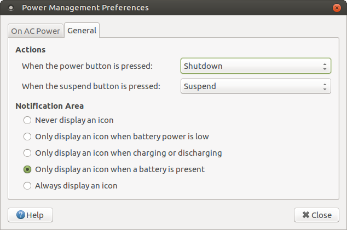Click the Notification Area heading
The height and width of the screenshot is (230, 347).
[x=50, y=106]
